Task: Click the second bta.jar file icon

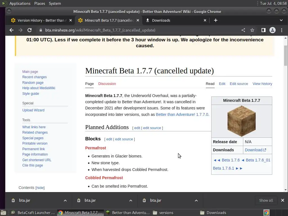Action: (79, 200)
